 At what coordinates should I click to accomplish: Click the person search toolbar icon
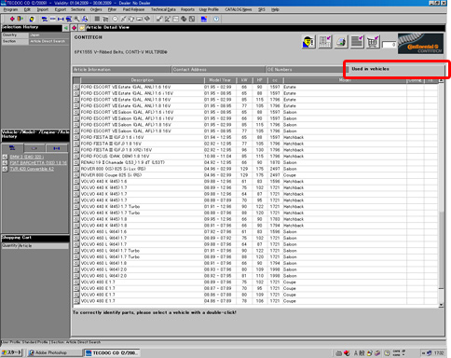pos(85,19)
